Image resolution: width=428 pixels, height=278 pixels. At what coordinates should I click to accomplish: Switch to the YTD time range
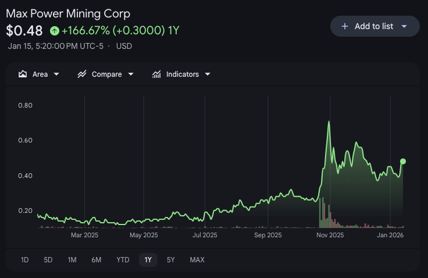123,260
